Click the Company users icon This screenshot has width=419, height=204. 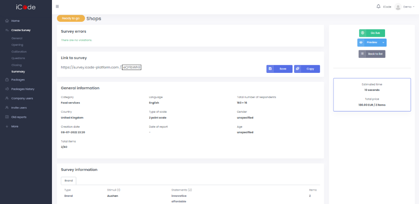coord(7,98)
